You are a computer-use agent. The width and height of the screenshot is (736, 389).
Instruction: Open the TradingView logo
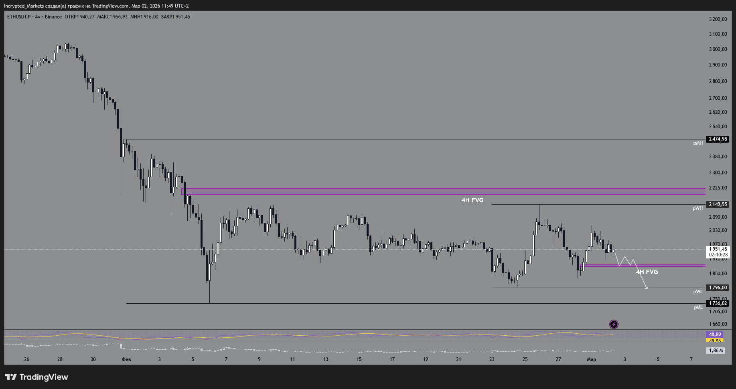(36, 377)
